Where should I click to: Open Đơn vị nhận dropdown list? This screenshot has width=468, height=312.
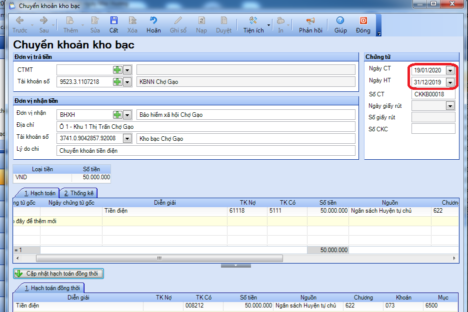click(x=127, y=115)
